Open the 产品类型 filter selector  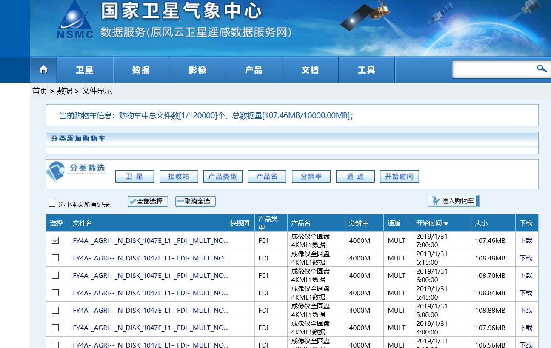pos(223,176)
